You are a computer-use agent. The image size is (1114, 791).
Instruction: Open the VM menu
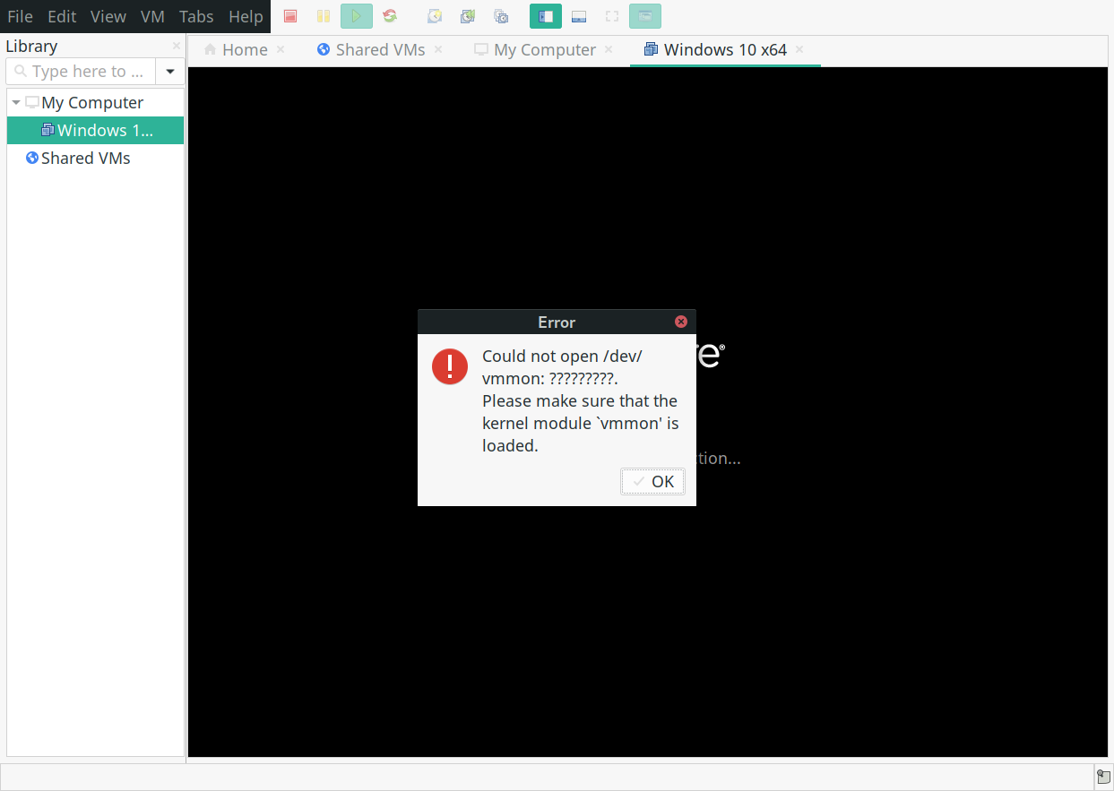(x=152, y=16)
